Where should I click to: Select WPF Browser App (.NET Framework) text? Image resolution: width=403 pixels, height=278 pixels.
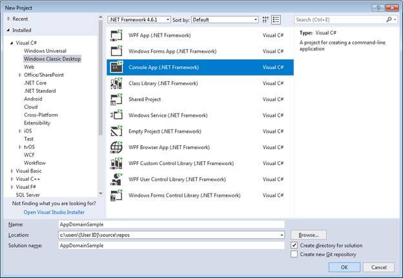coord(169,147)
